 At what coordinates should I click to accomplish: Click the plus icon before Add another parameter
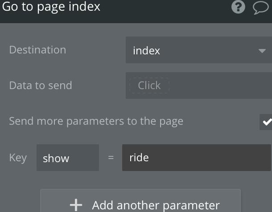click(x=76, y=205)
